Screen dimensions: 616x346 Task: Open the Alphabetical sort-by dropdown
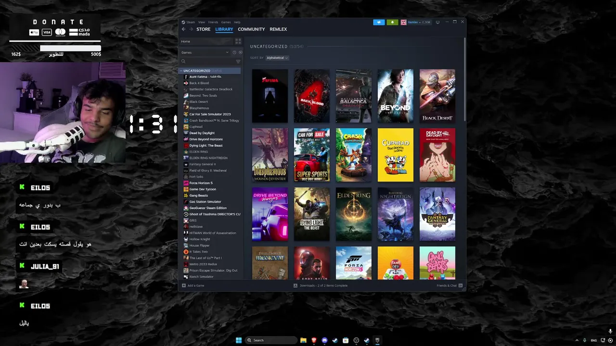[x=277, y=58]
